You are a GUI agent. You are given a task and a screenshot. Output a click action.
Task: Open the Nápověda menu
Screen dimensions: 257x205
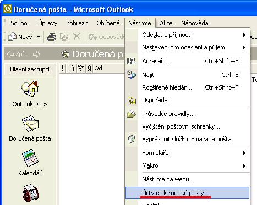[x=195, y=23]
